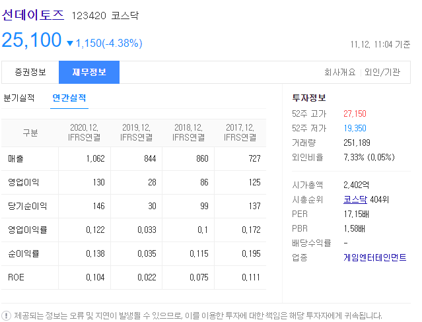Click the price change 1,150(-4.38%)
Image resolution: width=422 pixels, height=322 pixels.
(x=109, y=43)
